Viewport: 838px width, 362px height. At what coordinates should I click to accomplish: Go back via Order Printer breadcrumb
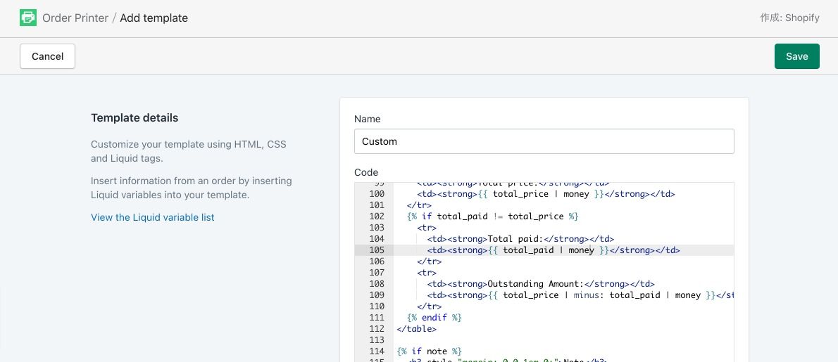[x=75, y=18]
